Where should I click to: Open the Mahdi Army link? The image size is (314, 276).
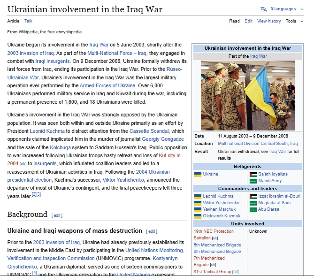pyautogui.click(x=270, y=181)
